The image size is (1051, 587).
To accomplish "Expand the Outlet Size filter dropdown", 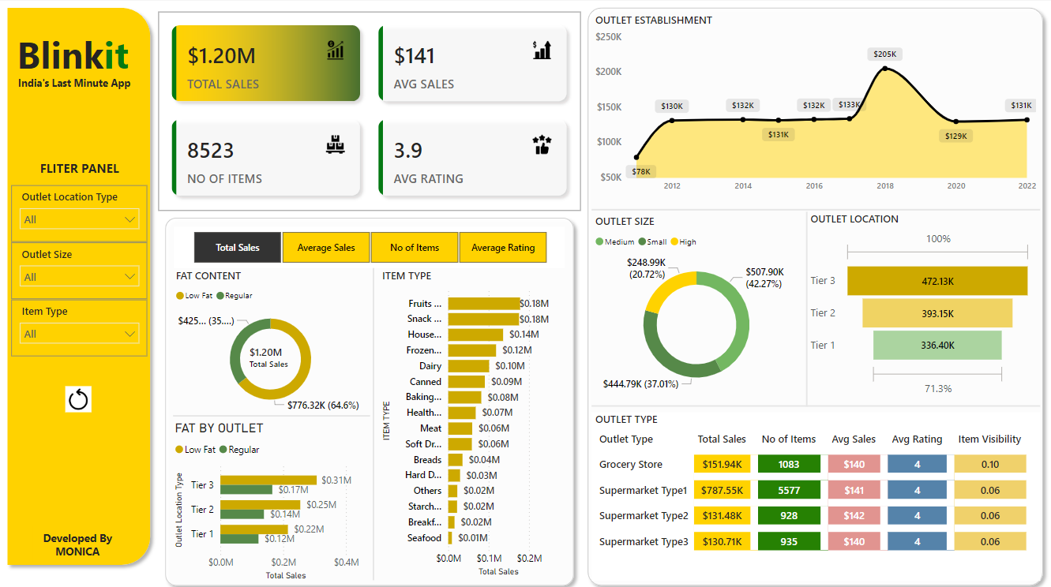I will (79, 277).
